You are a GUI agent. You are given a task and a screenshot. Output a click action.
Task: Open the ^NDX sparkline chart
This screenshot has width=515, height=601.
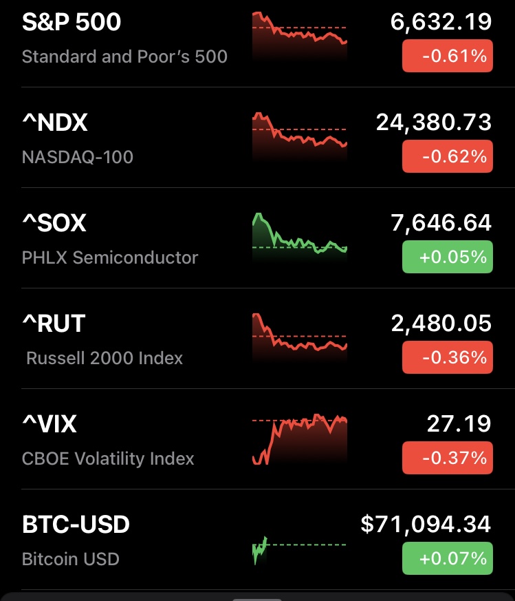(x=300, y=137)
